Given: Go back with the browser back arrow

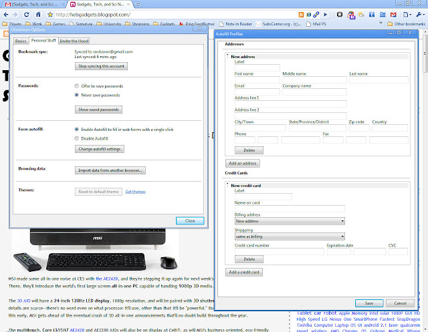Looking at the screenshot, I should 6,15.
